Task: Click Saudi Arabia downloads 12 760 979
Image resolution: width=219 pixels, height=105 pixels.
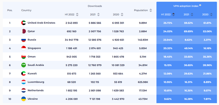Action: coord(95,65)
